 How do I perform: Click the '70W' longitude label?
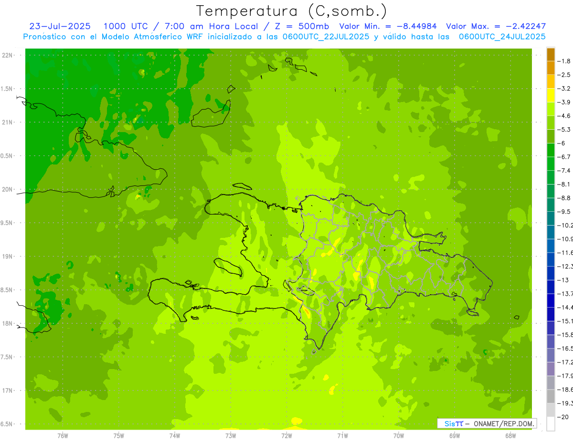point(399,435)
